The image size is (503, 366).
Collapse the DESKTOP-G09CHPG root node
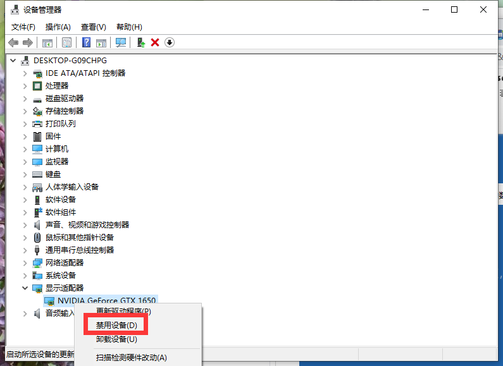(x=13, y=60)
